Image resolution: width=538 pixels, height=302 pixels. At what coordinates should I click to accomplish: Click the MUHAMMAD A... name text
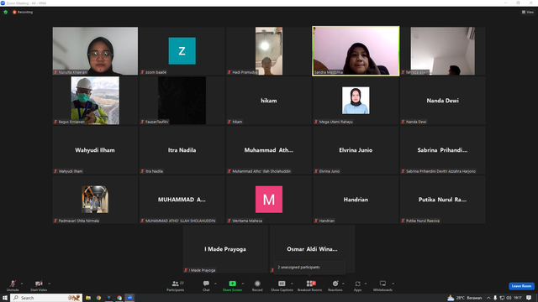(x=182, y=200)
